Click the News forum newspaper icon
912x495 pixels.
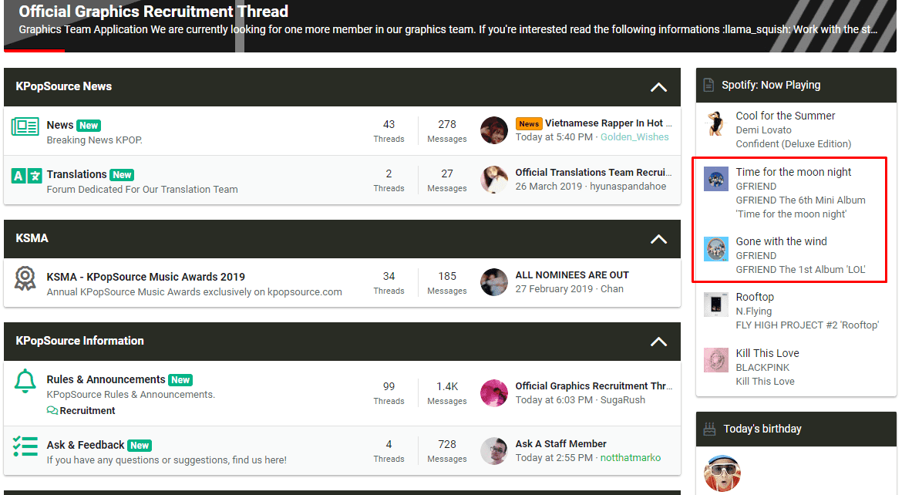point(25,126)
